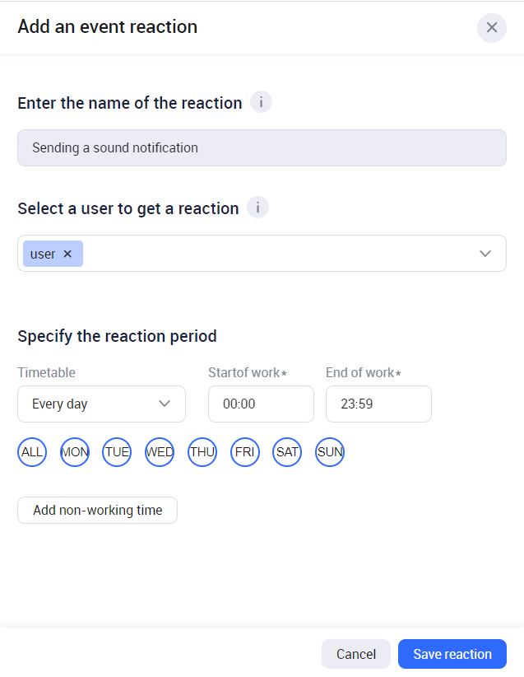Remove the 'user' tag with its X

point(67,254)
